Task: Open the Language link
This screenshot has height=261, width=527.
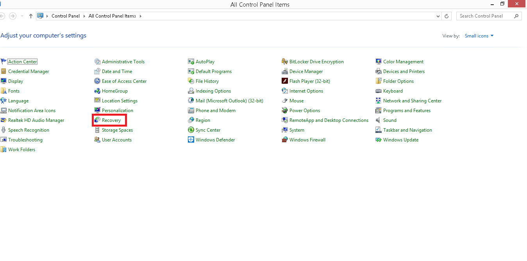Action: (x=18, y=101)
